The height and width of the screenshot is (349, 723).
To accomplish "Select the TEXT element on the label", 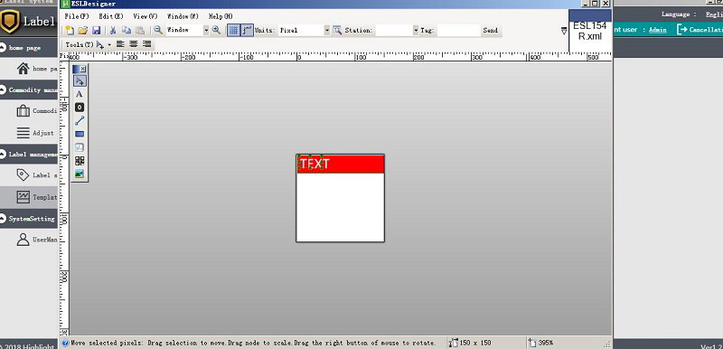I will tap(315, 164).
